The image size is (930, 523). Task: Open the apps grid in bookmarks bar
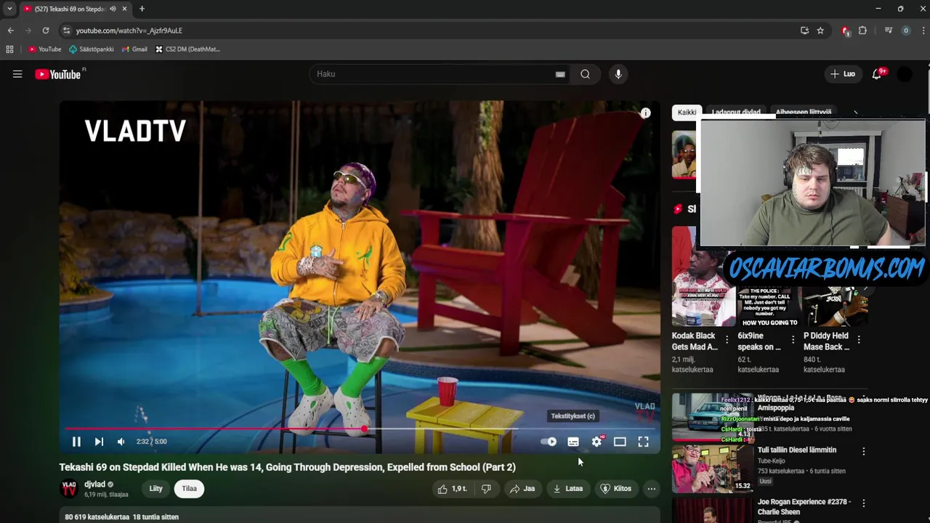click(9, 49)
